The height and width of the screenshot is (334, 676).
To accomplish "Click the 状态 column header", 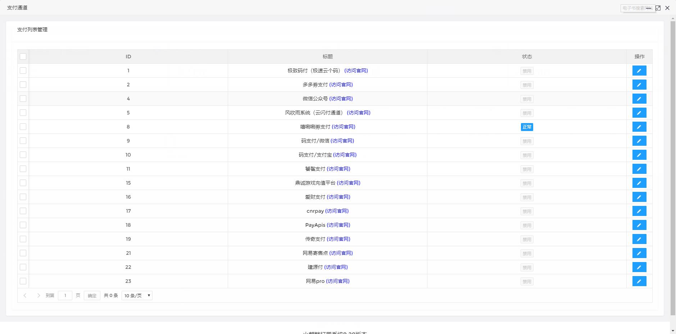I will click(527, 57).
